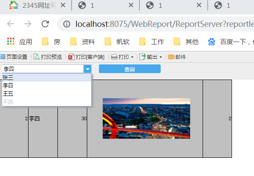This screenshot has height=176, width=254.
Task: Click the city night photo in report
Action: 146,118
